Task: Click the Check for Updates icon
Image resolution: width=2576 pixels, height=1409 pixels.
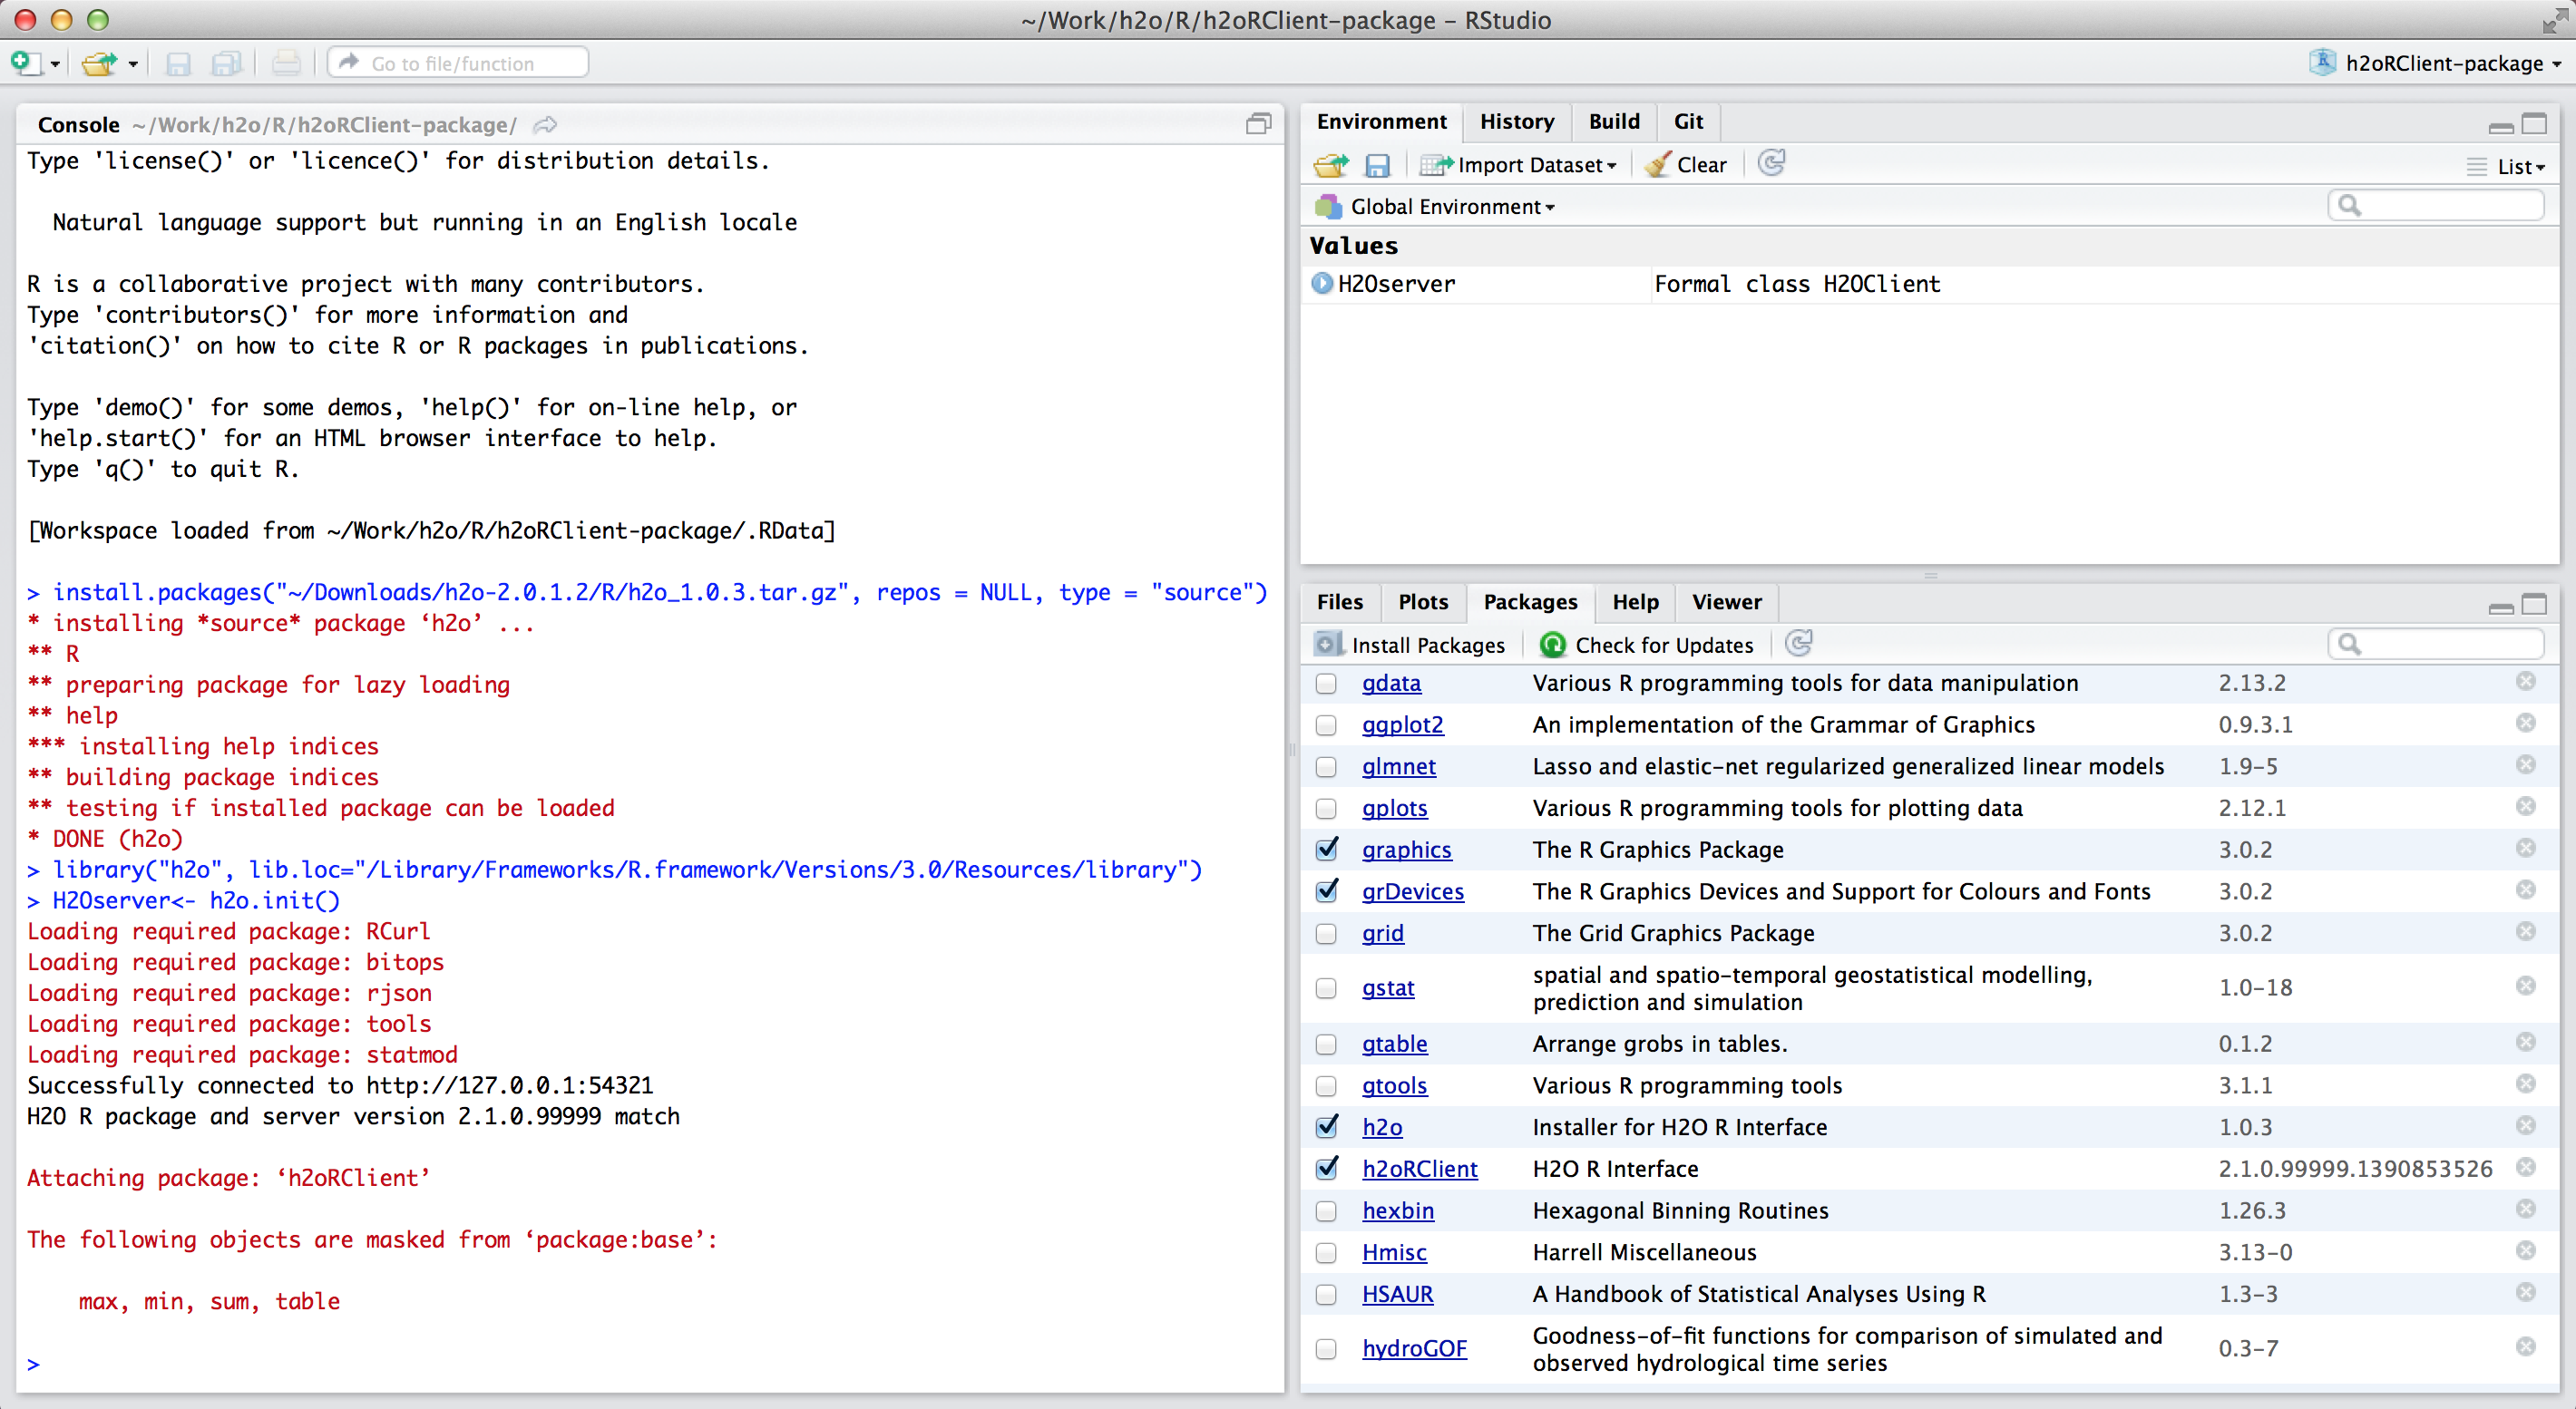Action: click(1552, 645)
